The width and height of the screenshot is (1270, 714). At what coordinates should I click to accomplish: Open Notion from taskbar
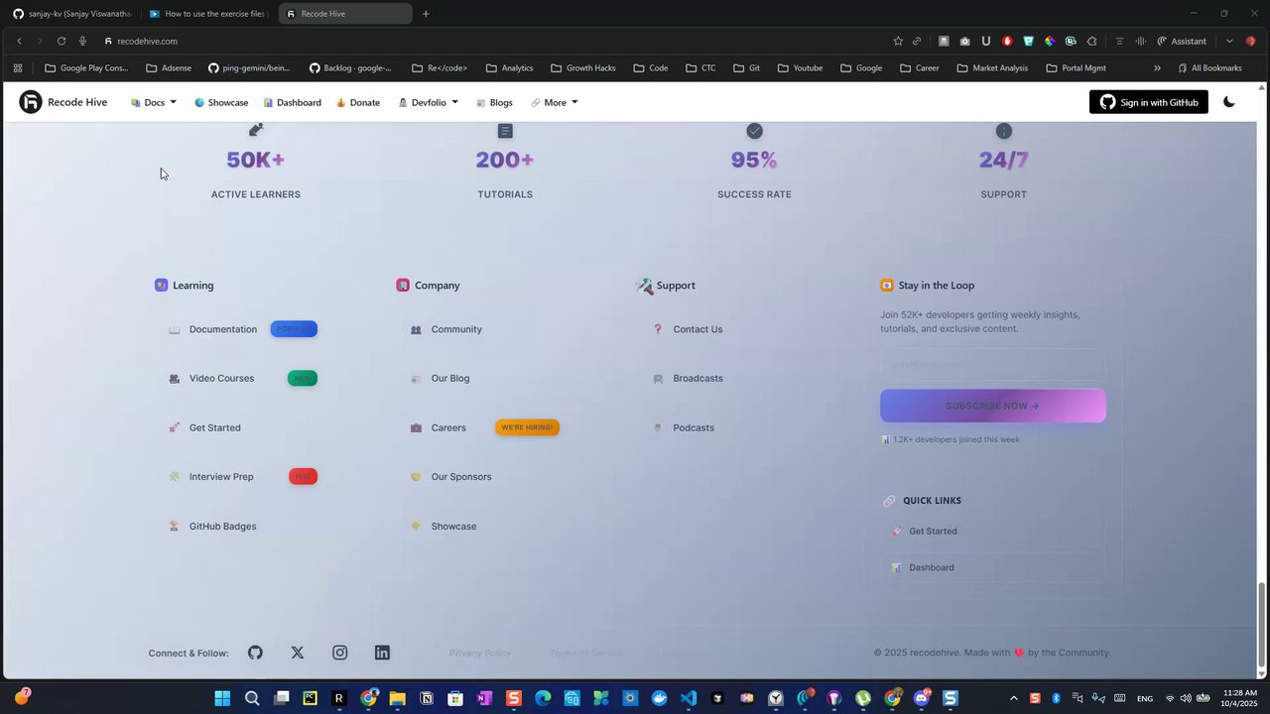427,698
